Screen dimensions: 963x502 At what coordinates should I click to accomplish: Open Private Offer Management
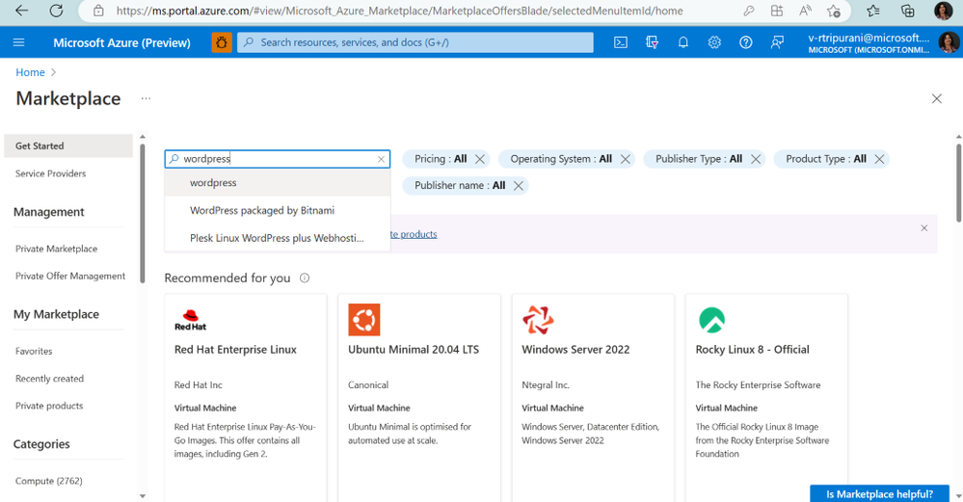[70, 277]
